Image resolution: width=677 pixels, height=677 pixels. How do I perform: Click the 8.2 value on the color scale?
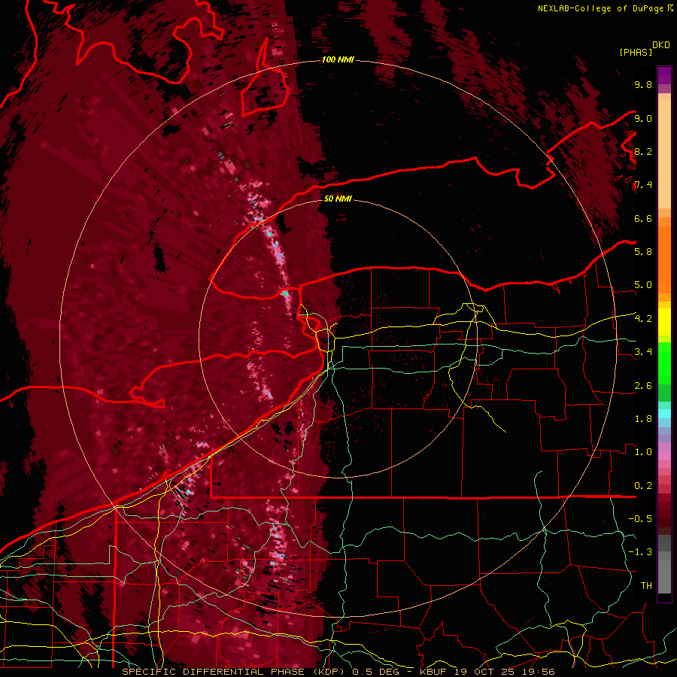click(643, 151)
